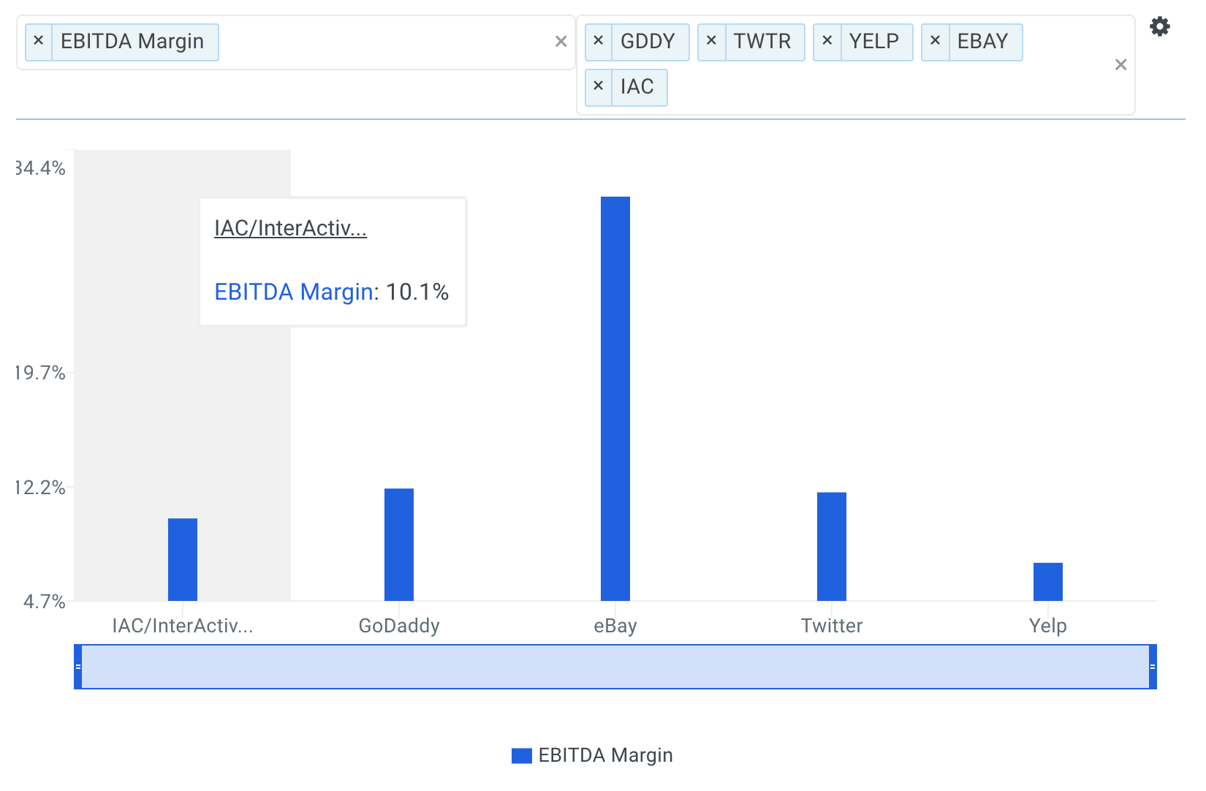Open IAC/InterActiv... link in tooltip
The width and height of the screenshot is (1206, 791).
coord(290,228)
